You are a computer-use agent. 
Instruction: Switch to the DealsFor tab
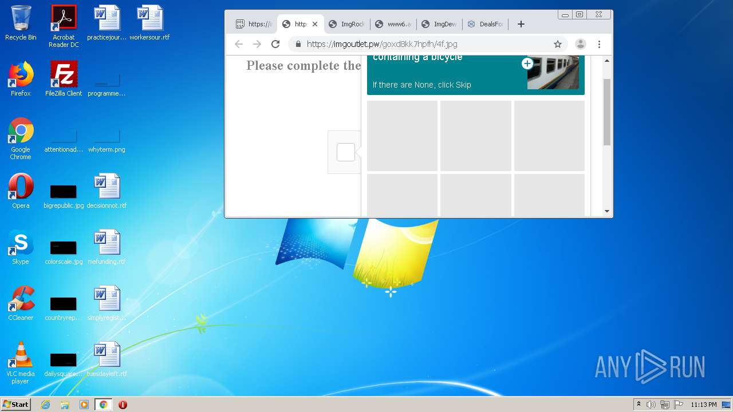(486, 24)
